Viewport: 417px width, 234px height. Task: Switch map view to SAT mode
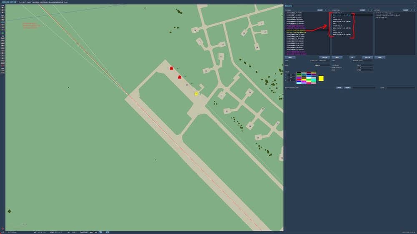[96, 232]
